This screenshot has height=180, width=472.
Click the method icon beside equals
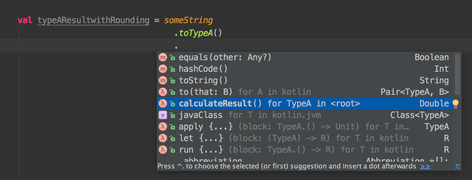[163, 57]
